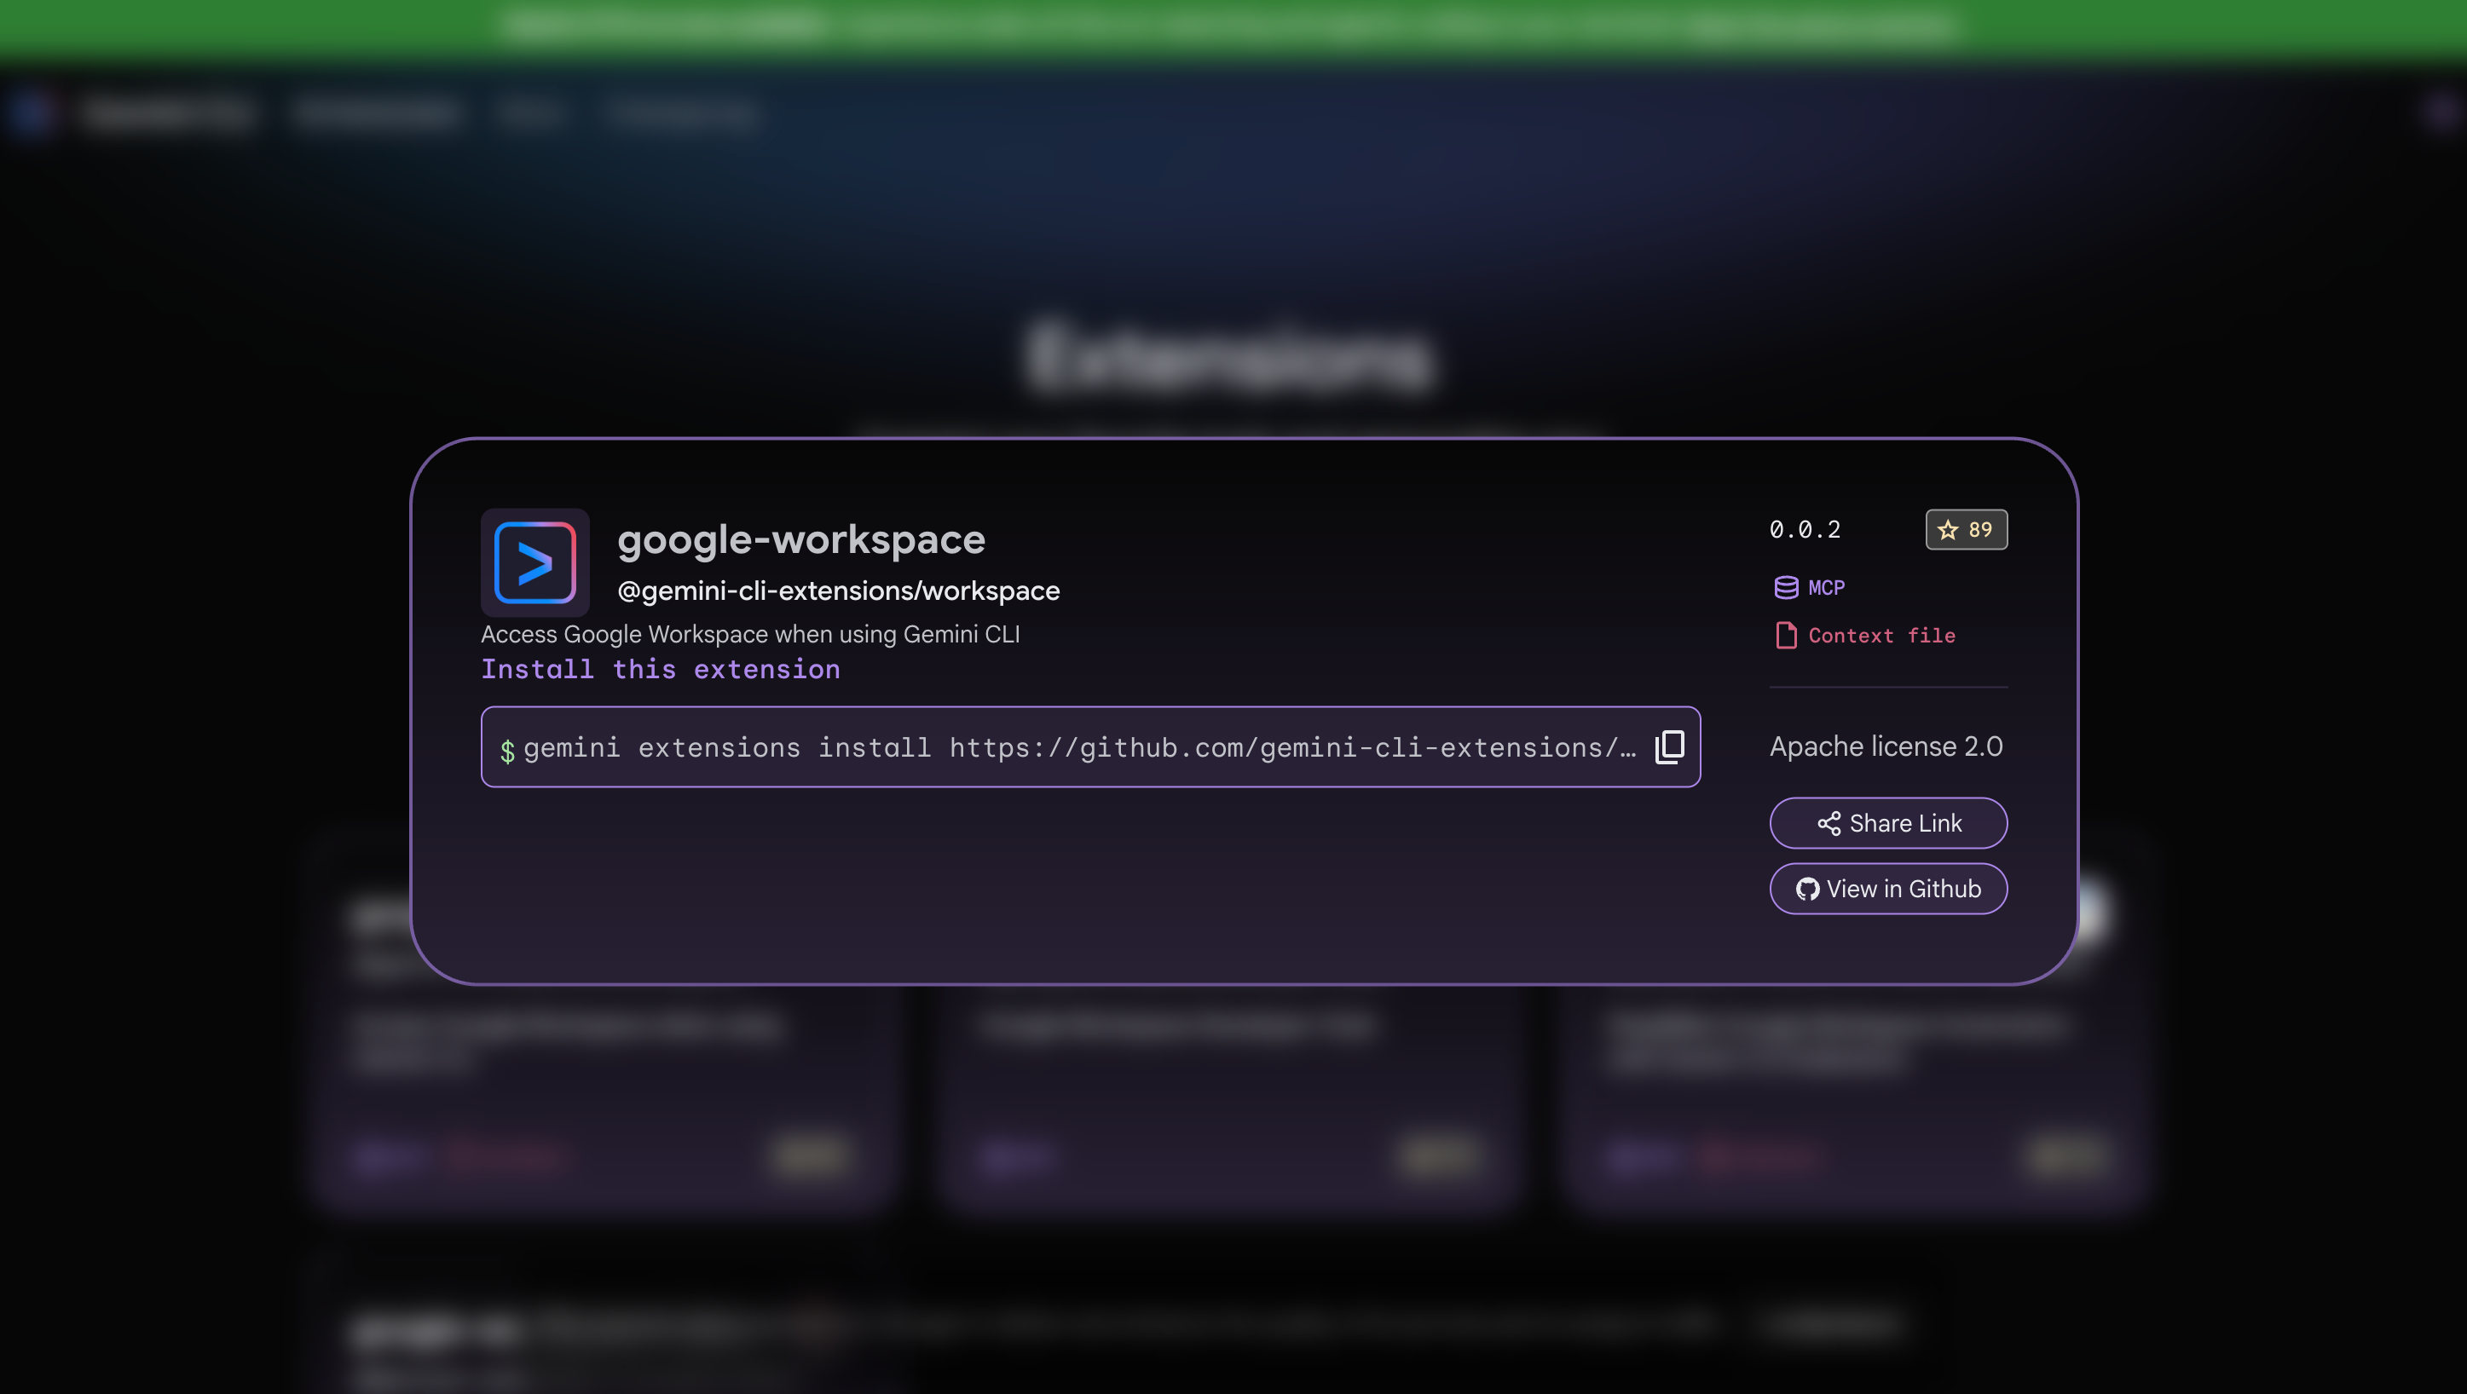Click the gemini extensions install command field
Screen dimensions: 2467x1394
[1091, 746]
